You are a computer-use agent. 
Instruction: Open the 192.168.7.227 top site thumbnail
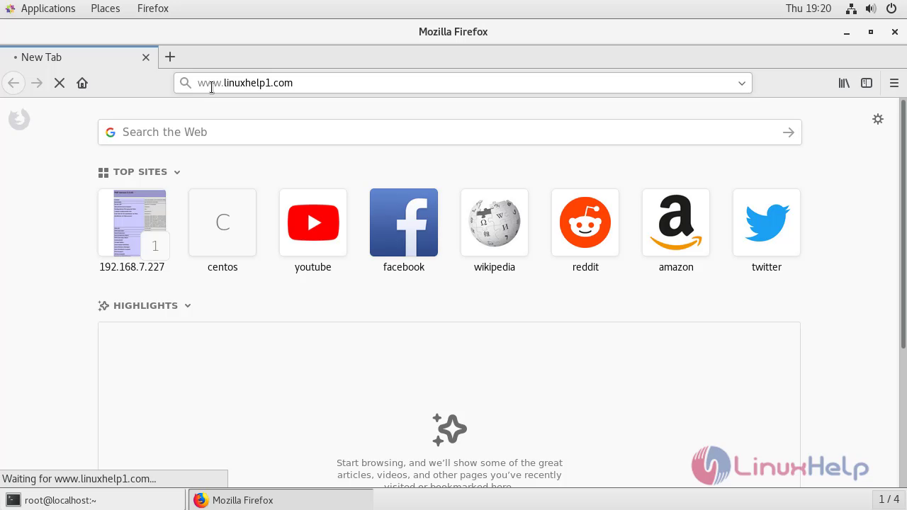(x=132, y=222)
